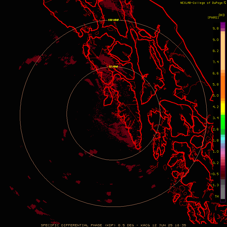Click the DKD label above the color scale
The width and height of the screenshot is (227, 227).
(222, 15)
